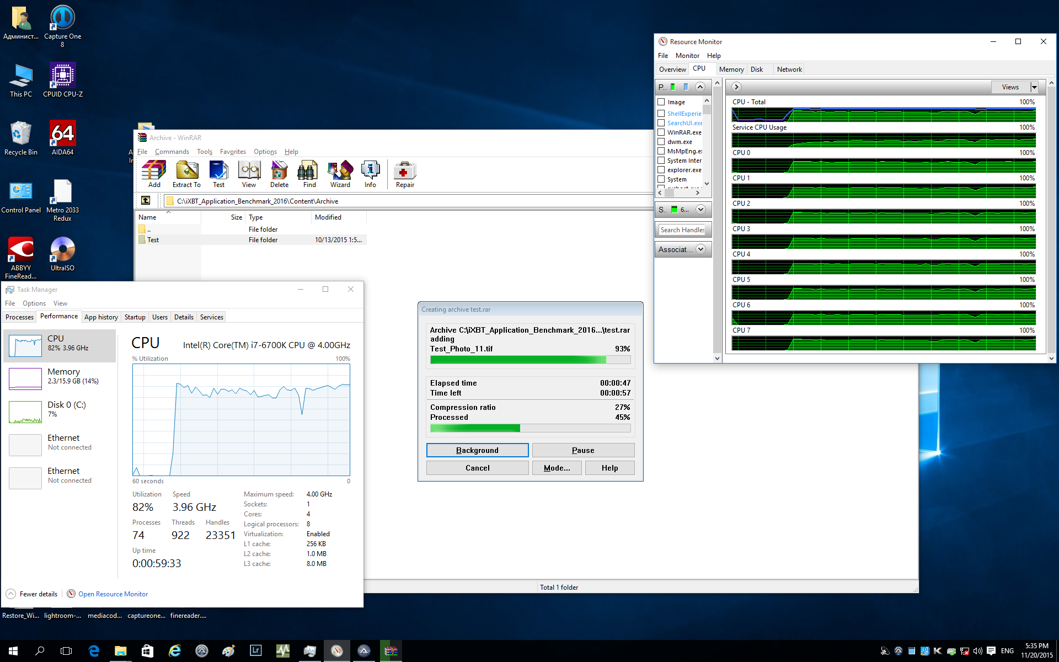Click the Search Handles input field
Viewport: 1059px width, 662px height.
(x=682, y=230)
